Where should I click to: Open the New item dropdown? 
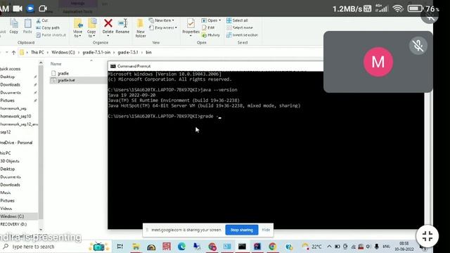coord(162,20)
